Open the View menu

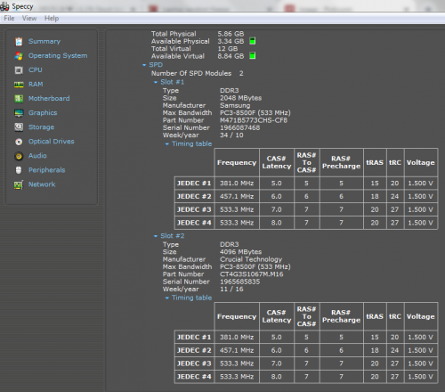tap(29, 19)
